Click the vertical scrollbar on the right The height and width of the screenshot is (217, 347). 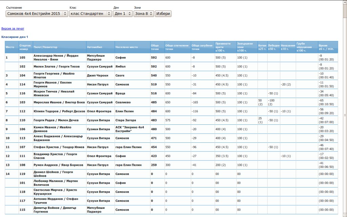pos(345,114)
